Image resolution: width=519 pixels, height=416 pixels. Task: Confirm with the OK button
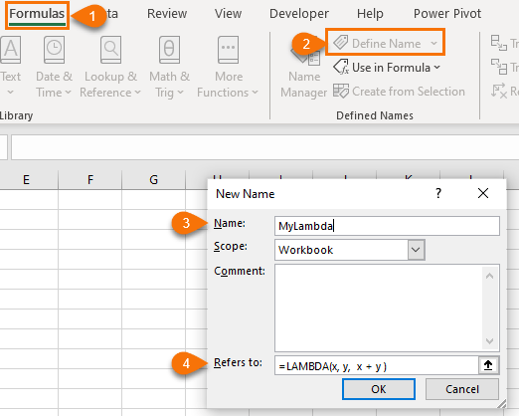pyautogui.click(x=379, y=389)
